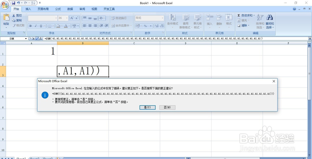Click the Conditional Formatting (条件格式) icon
Viewport: 312px width, 159px height.
[x=173, y=17]
